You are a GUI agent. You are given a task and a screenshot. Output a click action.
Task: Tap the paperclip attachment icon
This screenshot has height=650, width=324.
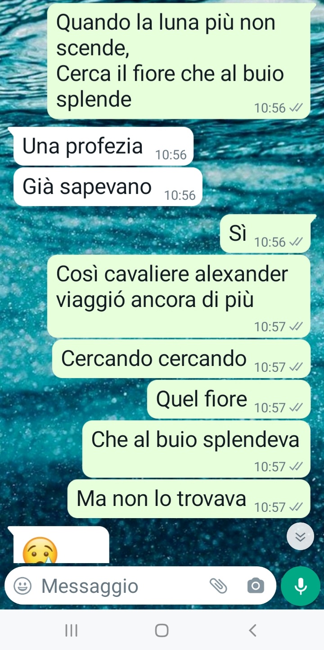click(x=219, y=586)
